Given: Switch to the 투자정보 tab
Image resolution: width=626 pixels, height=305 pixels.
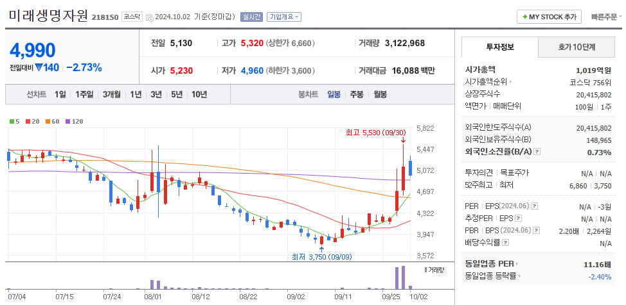Looking at the screenshot, I should (x=500, y=47).
